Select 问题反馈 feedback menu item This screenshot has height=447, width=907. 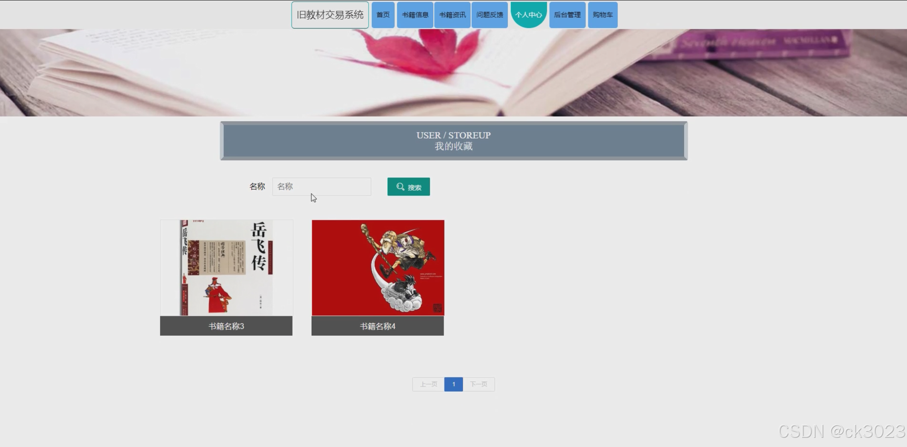(489, 15)
